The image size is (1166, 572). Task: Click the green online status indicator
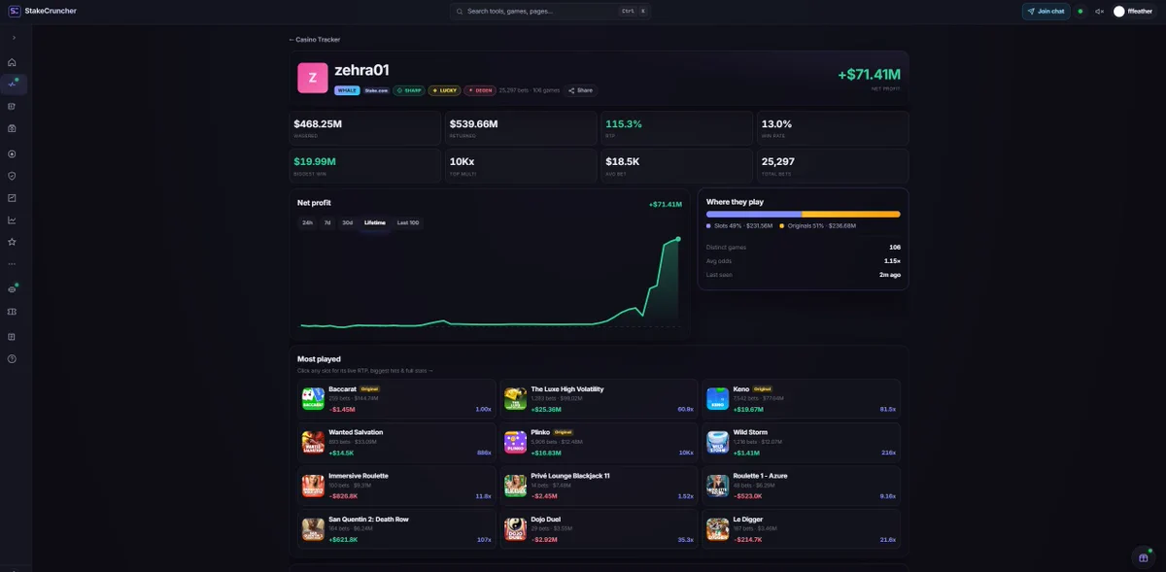click(x=1080, y=12)
